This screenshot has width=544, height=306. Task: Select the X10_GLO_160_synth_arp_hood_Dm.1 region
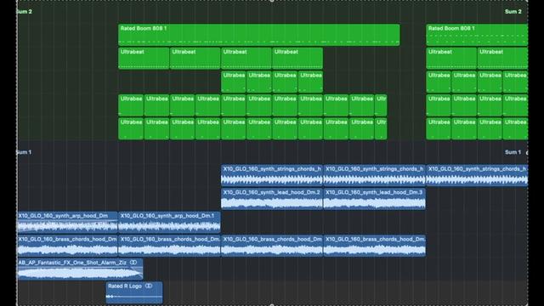click(x=169, y=222)
